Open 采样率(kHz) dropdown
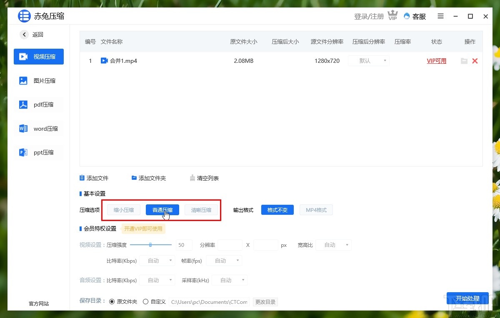500x318 pixels. coord(230,280)
